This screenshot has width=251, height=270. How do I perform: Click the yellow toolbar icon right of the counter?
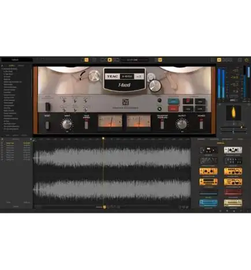point(160,60)
